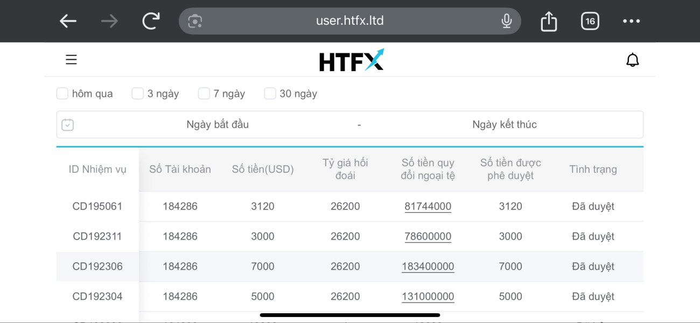This screenshot has height=323, width=700.
Task: Tick the "7 ngày" filter checkbox
Action: pos(204,94)
